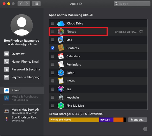Show all preferences grid button

36,4
